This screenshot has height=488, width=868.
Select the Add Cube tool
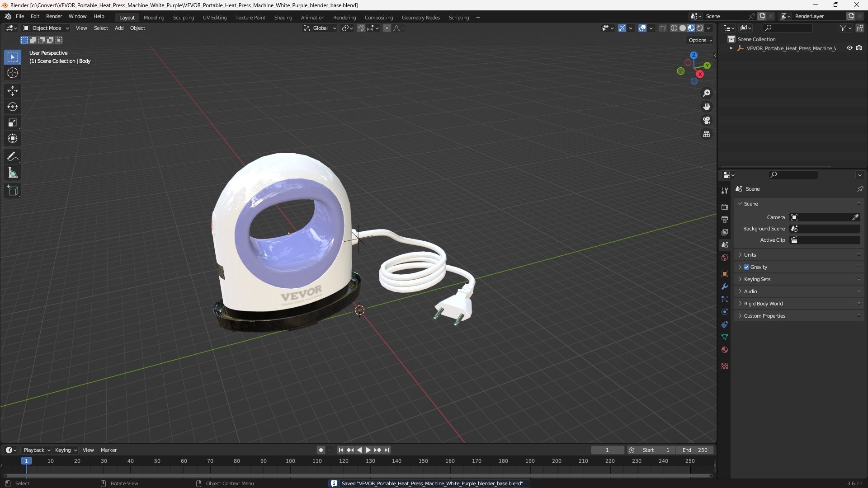[13, 191]
